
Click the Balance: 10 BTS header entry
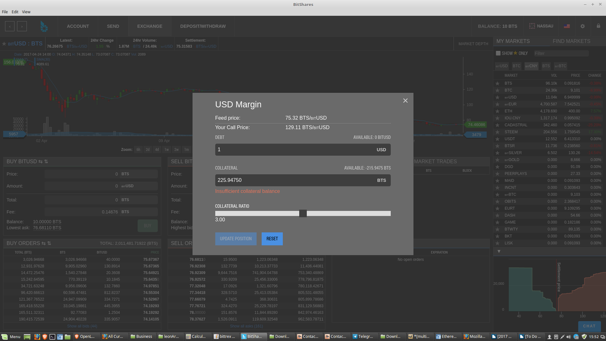point(498,27)
